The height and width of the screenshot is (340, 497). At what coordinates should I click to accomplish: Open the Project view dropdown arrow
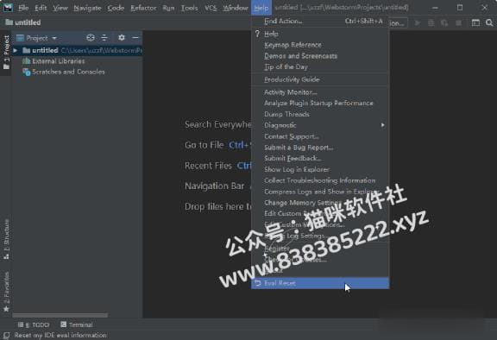[x=54, y=38]
